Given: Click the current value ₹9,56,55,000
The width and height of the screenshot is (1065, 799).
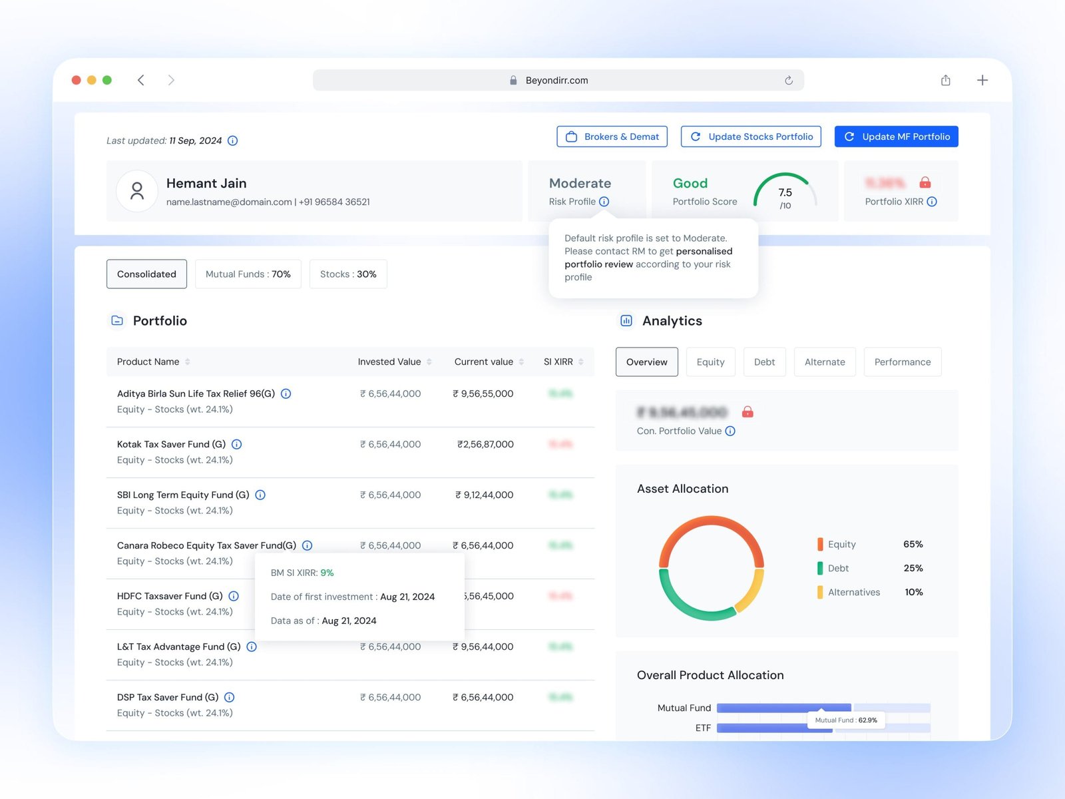Looking at the screenshot, I should [483, 394].
